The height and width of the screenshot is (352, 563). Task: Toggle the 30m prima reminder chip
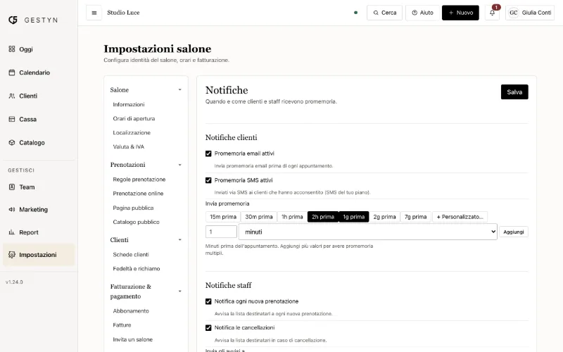pos(259,217)
